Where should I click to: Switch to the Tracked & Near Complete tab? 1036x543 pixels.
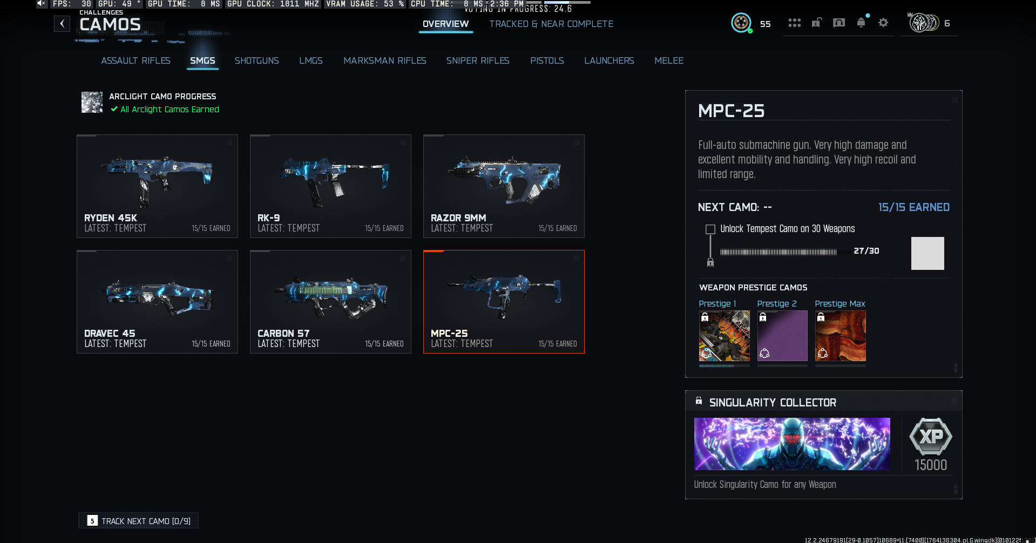[551, 24]
